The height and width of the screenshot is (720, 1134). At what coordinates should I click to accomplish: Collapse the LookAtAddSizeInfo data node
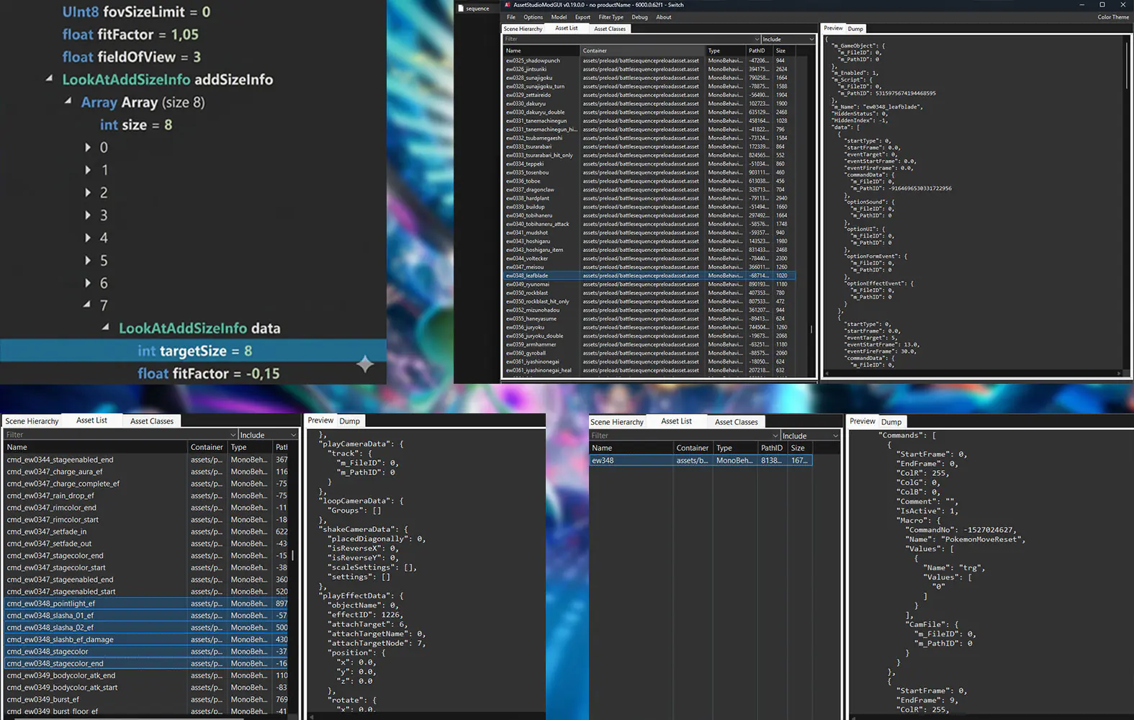(x=106, y=328)
